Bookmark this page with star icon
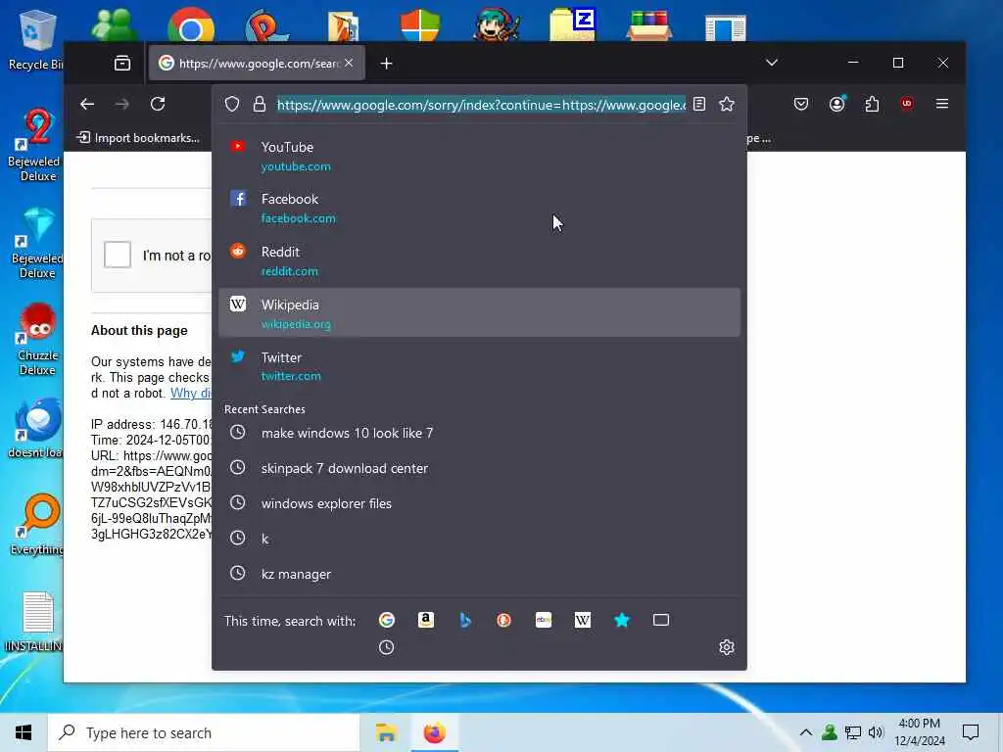Image resolution: width=1003 pixels, height=752 pixels. pos(727,104)
